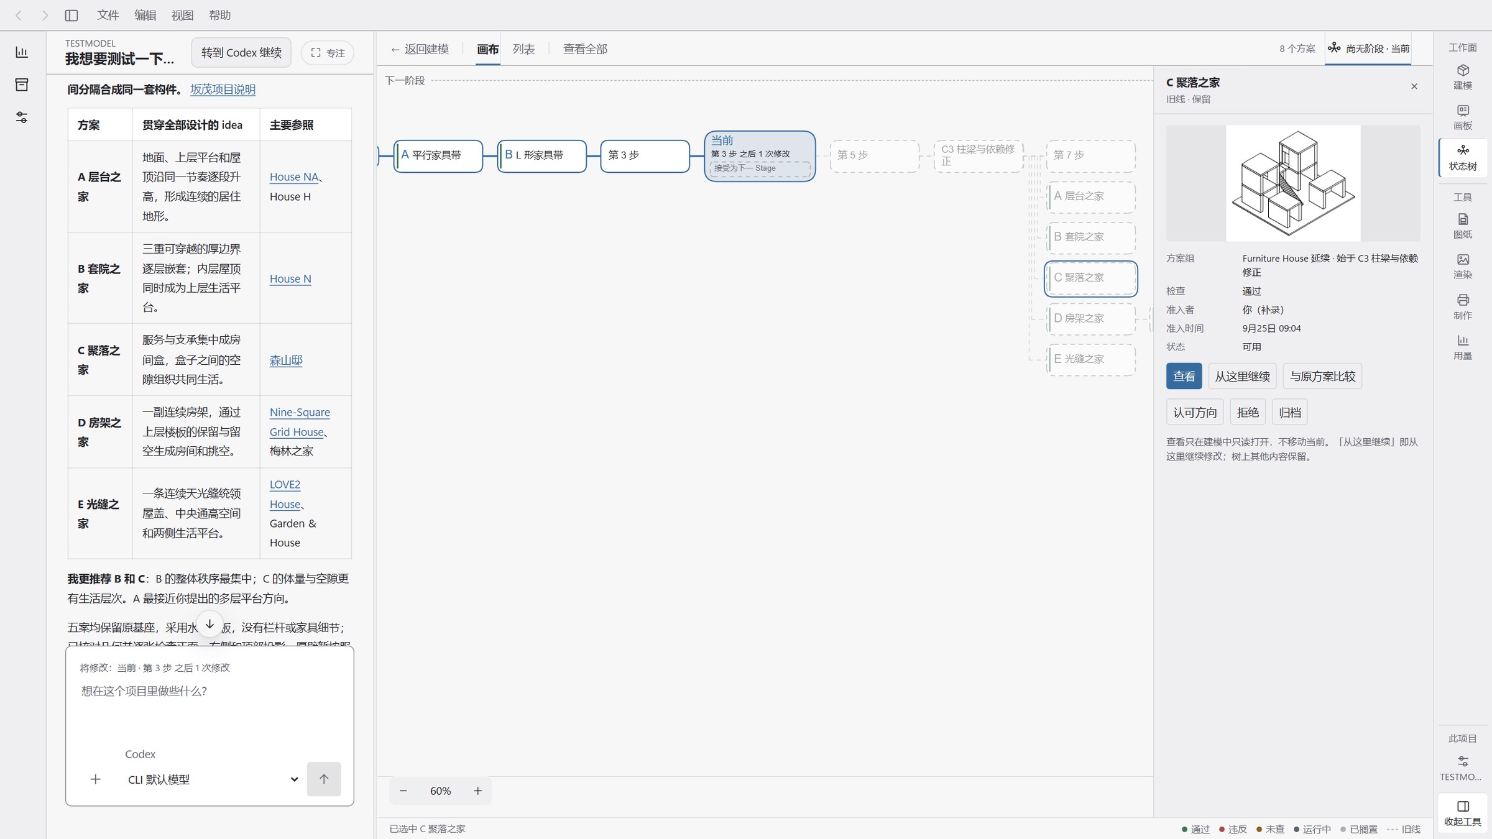Open the CLI 默认模型 model dropdown
Screen dimensions: 1492x839
point(212,779)
